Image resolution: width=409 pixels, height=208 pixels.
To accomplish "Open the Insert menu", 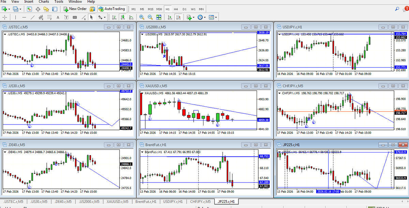I will click(x=29, y=1).
